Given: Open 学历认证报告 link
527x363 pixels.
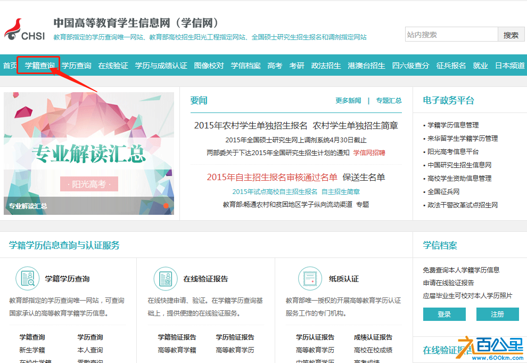Looking at the screenshot, I should [315, 337].
